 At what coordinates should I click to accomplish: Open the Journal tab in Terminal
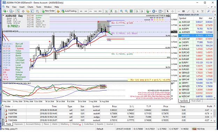point(110,124)
